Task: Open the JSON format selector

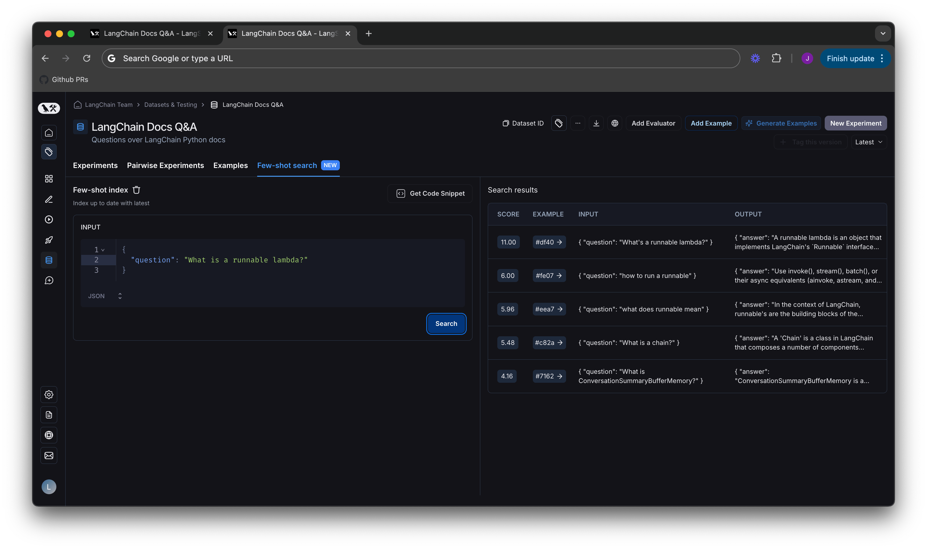Action: pyautogui.click(x=105, y=296)
